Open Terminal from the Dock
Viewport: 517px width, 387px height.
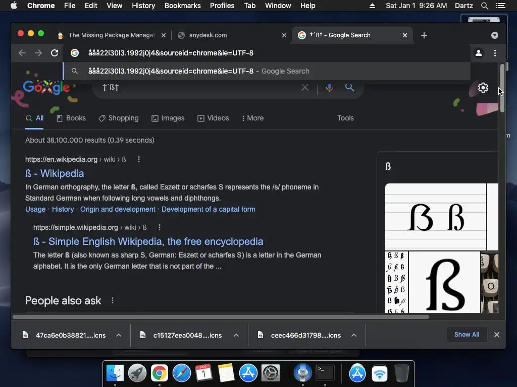pos(325,373)
